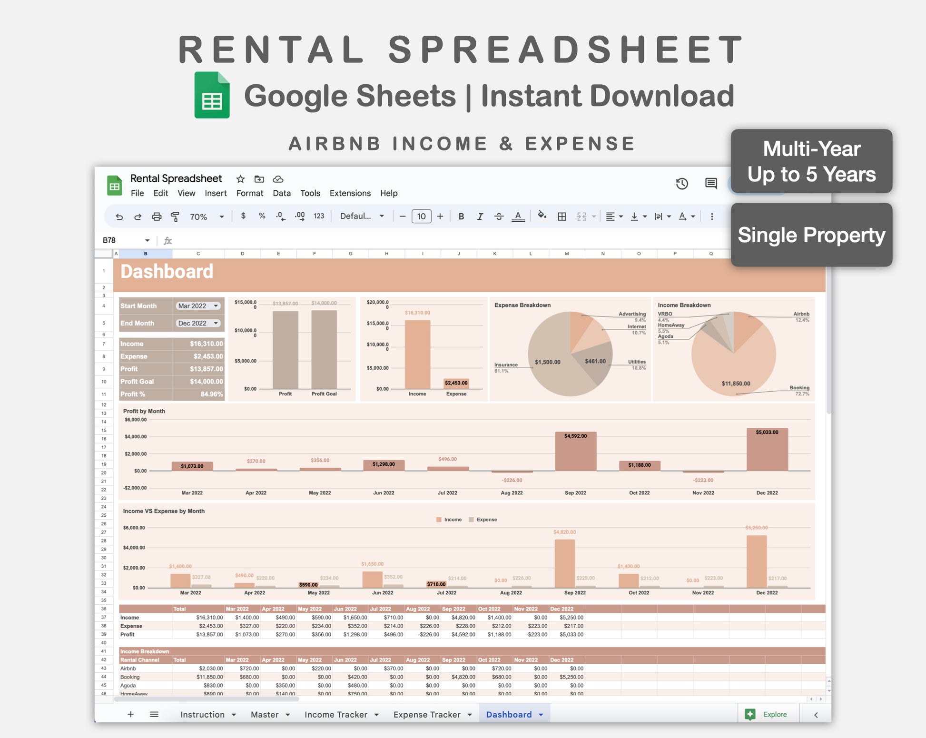Viewport: 926px width, 738px height.
Task: Open version history clock icon
Action: (682, 184)
